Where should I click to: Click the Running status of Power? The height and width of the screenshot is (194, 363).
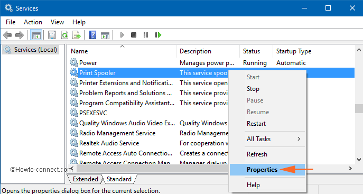(x=255, y=63)
